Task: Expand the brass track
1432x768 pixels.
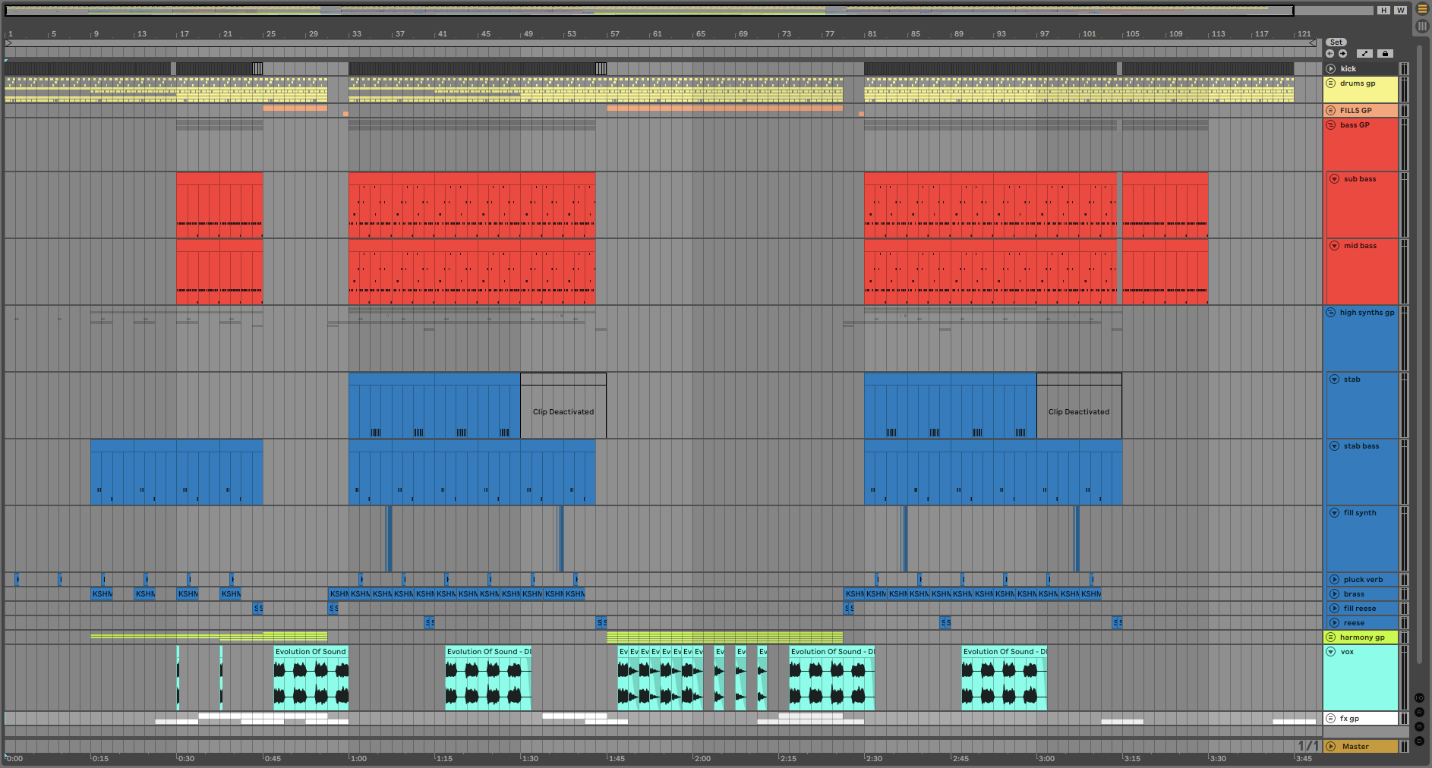Action: 1334,593
